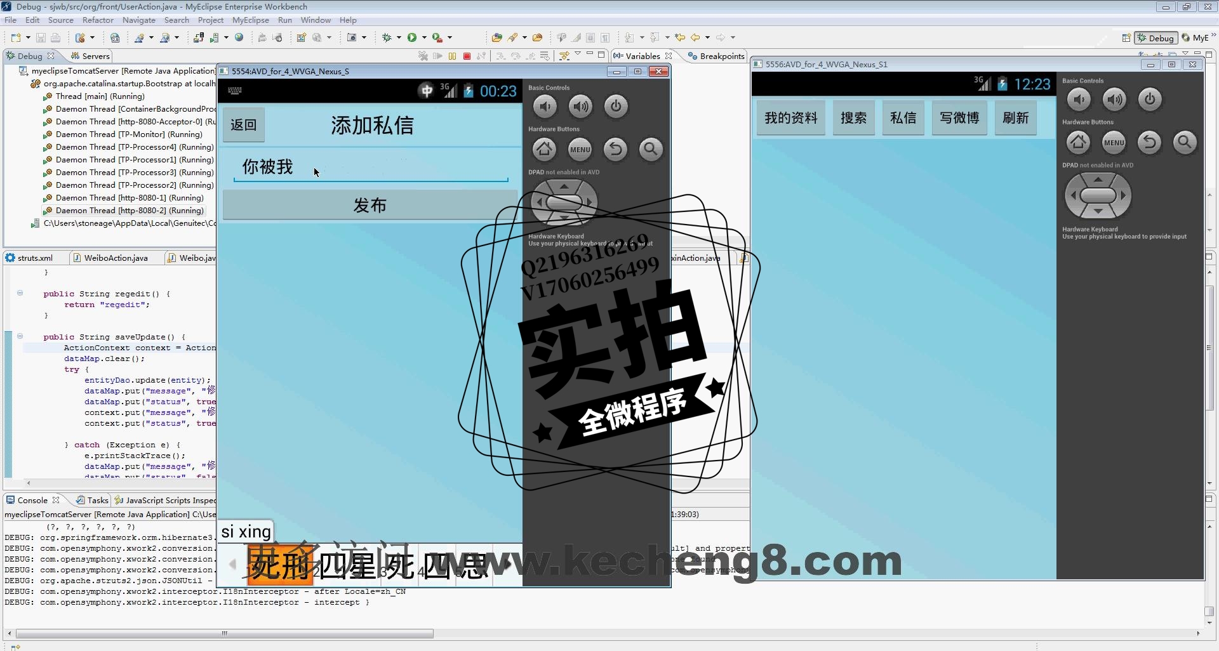Open struts.xml editor tab
The height and width of the screenshot is (651, 1219).
coord(29,258)
